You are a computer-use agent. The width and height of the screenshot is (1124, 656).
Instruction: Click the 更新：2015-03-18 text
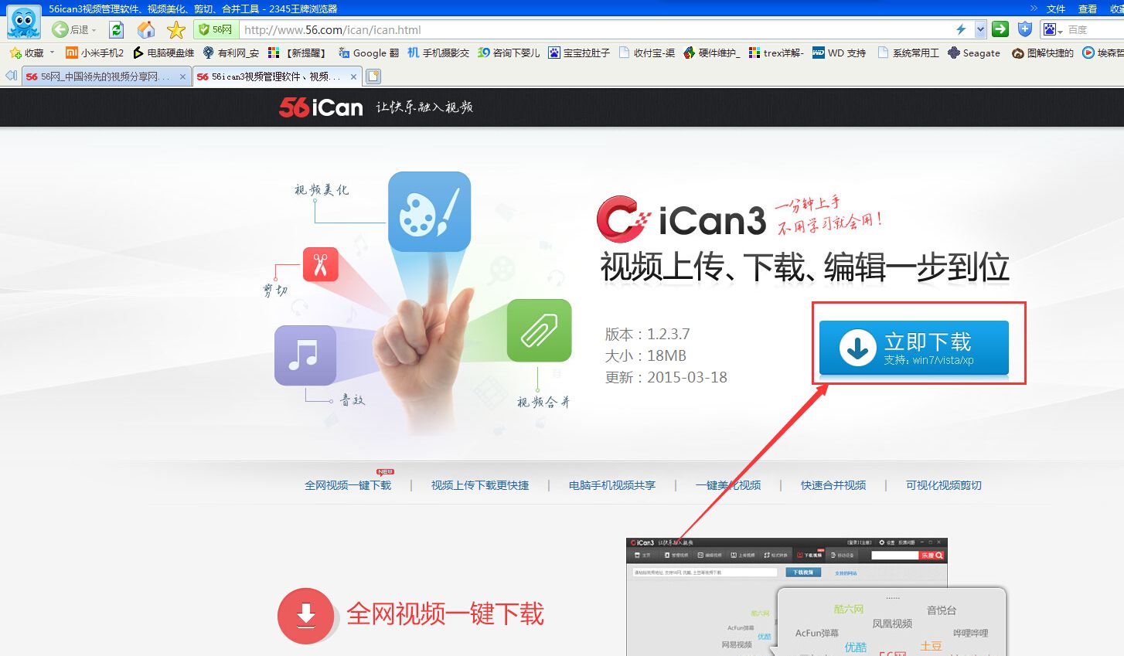click(666, 377)
